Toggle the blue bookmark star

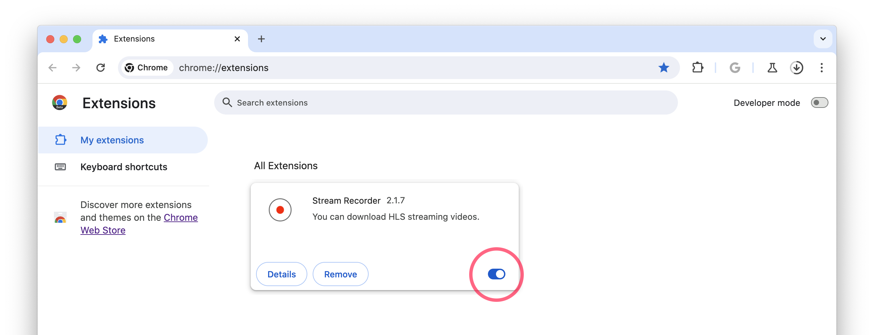(x=664, y=68)
